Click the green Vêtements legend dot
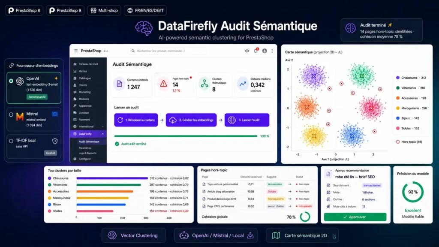Screen dimensions: 439x247 pyautogui.click(x=397, y=88)
